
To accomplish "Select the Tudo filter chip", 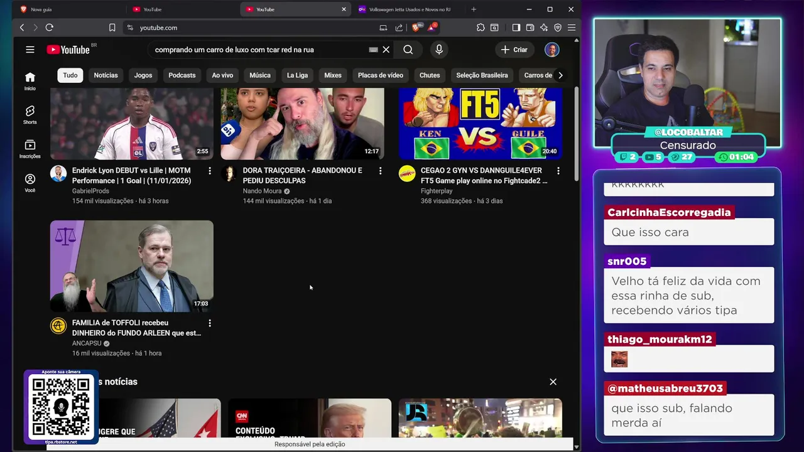I will 70,75.
